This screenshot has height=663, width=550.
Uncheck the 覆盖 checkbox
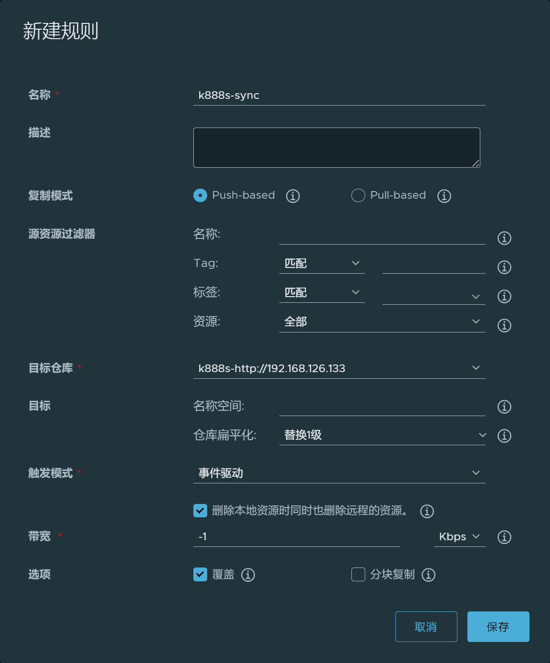[x=200, y=574]
